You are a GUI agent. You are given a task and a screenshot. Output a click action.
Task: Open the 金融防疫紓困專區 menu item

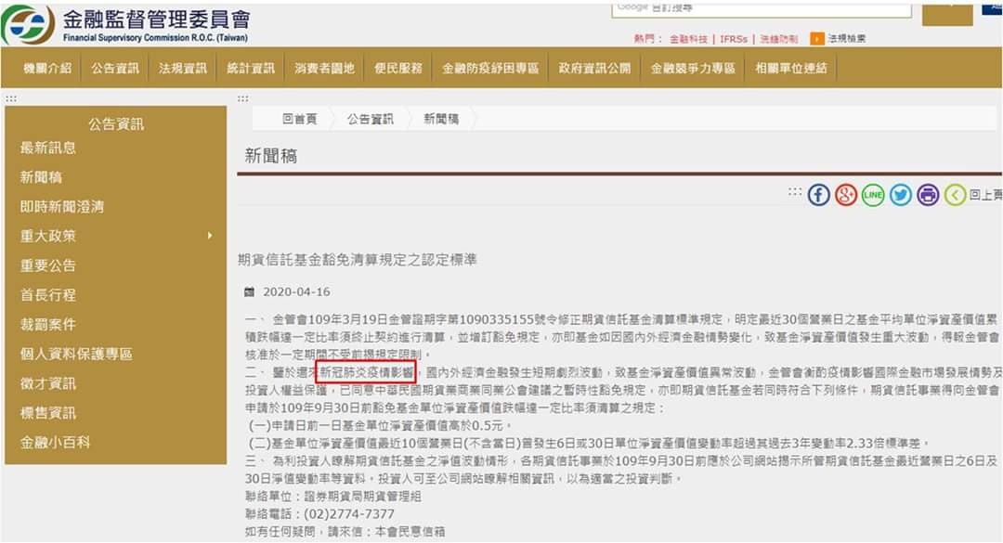pos(490,68)
